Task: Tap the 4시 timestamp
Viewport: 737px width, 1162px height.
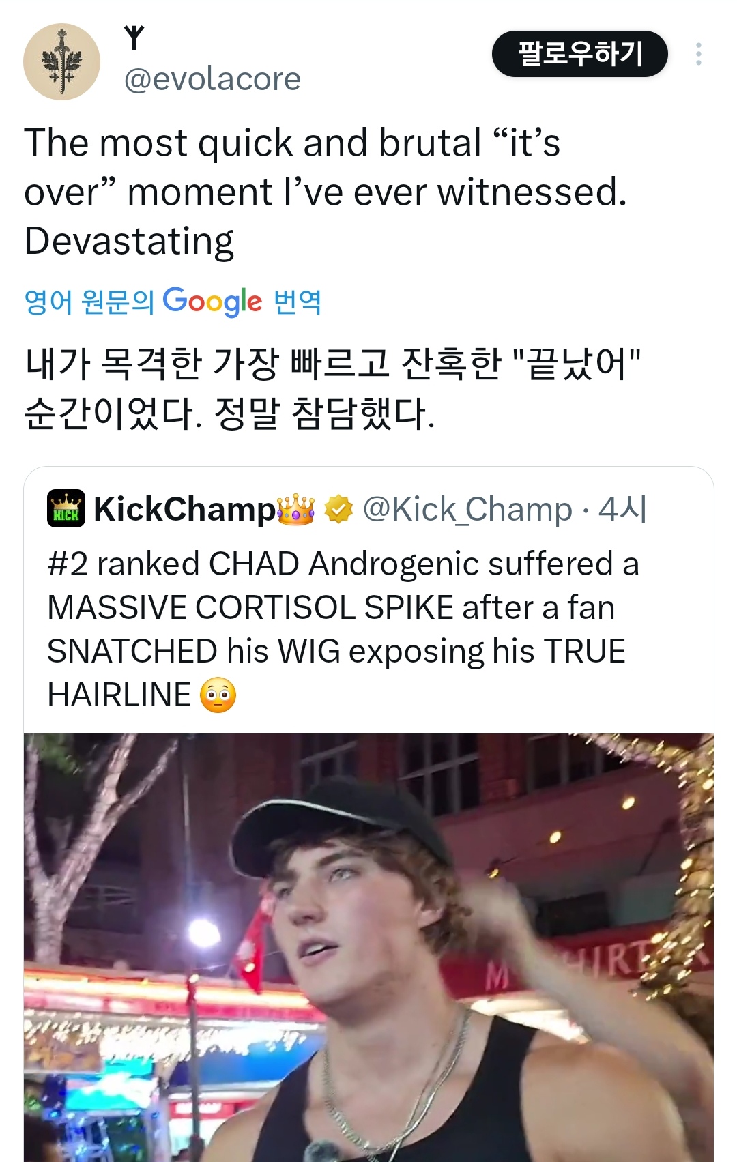Action: click(x=622, y=509)
